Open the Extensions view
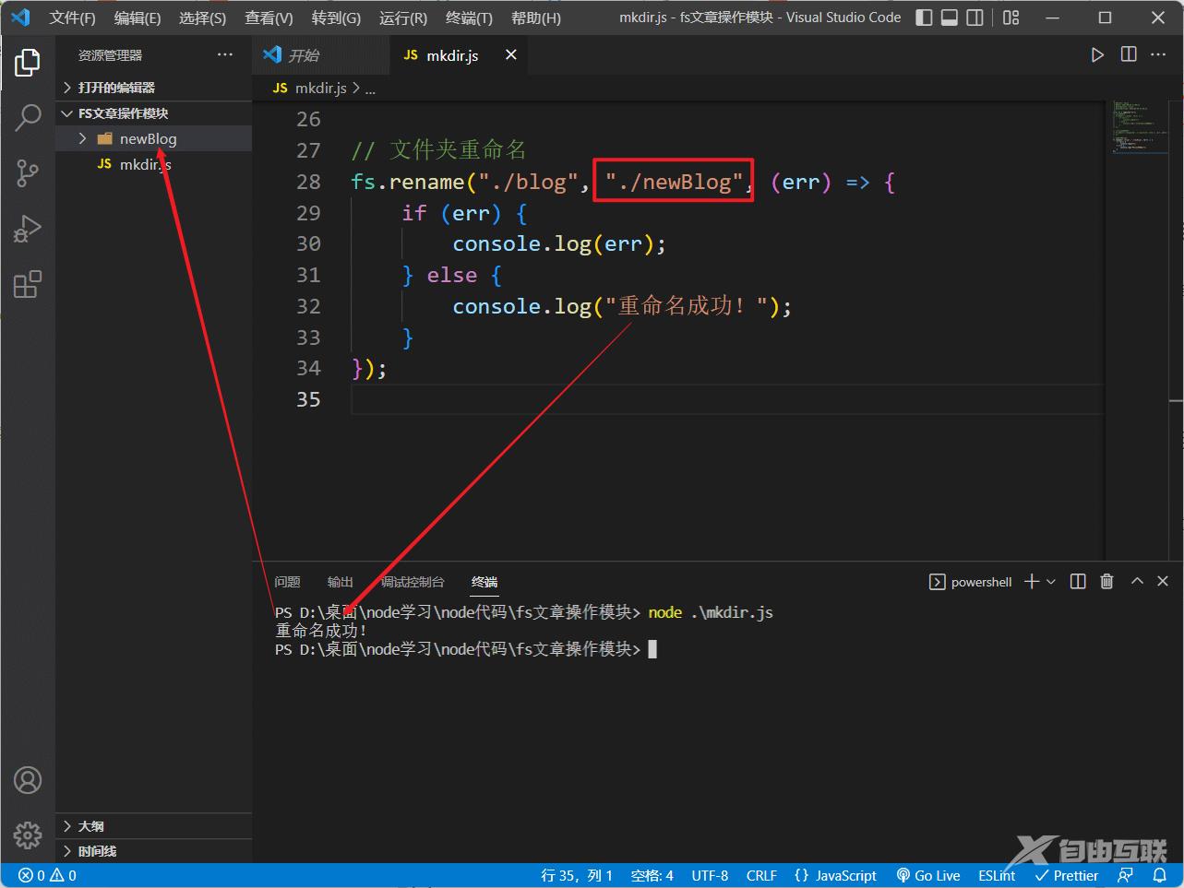Viewport: 1184px width, 888px height. point(28,283)
